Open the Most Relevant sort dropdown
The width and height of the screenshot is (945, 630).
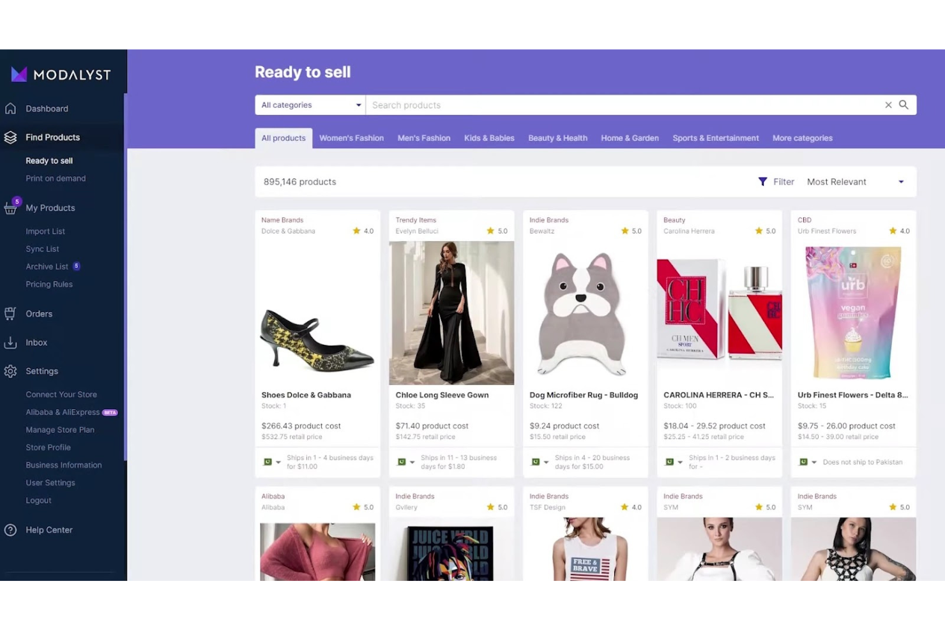[856, 182]
